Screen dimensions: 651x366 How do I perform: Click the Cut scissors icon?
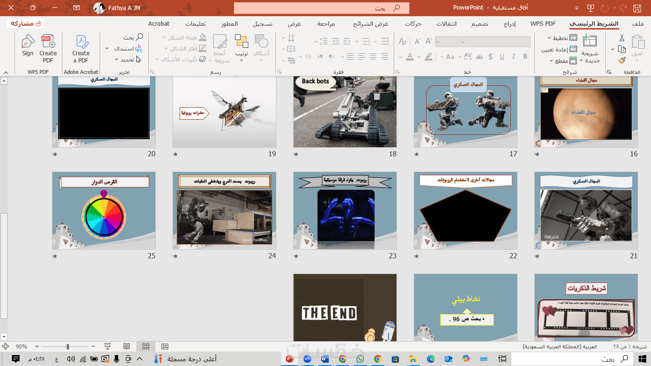click(621, 38)
